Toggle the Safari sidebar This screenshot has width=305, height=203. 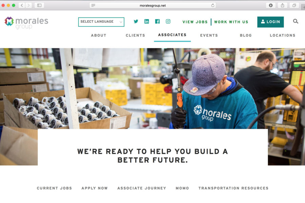pos(39,5)
